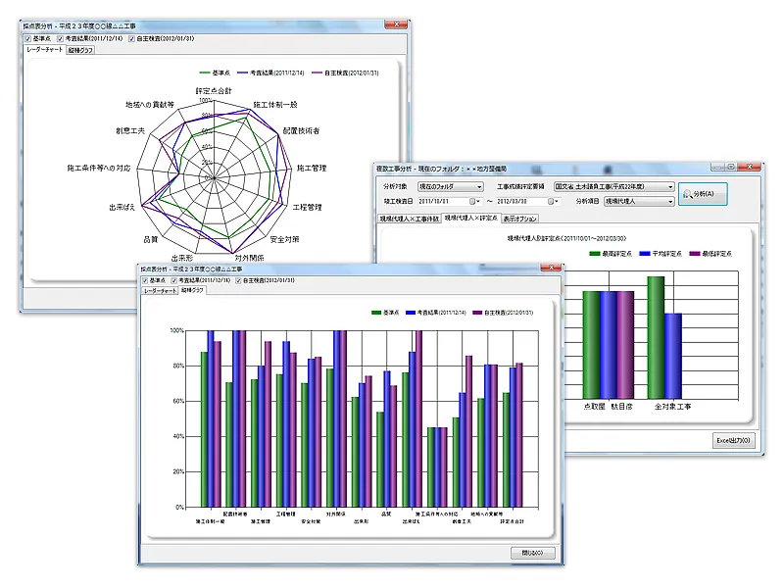The image size is (784, 588).
Task: Click start date field 2011/10/01
Action: pos(443,201)
